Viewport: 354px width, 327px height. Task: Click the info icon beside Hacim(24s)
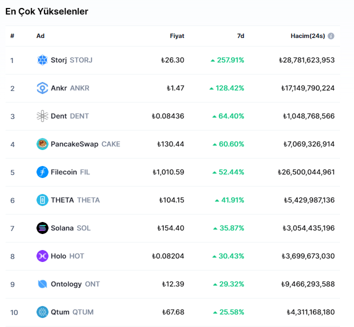pos(331,36)
